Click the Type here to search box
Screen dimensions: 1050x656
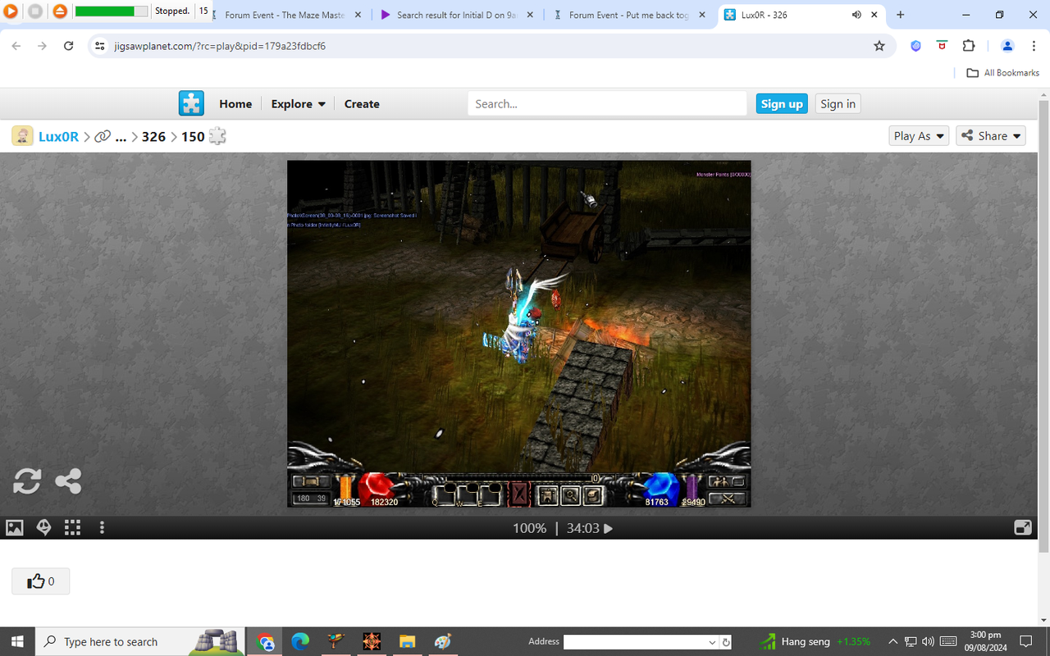coord(141,641)
